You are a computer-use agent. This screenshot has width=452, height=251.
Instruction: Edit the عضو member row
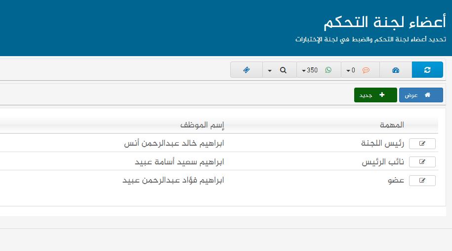[422, 181]
